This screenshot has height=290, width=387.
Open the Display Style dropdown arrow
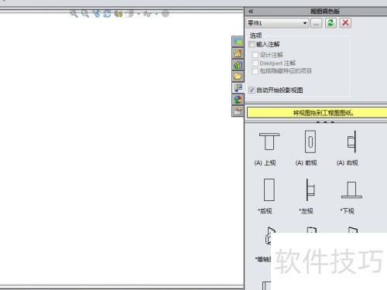139,14
